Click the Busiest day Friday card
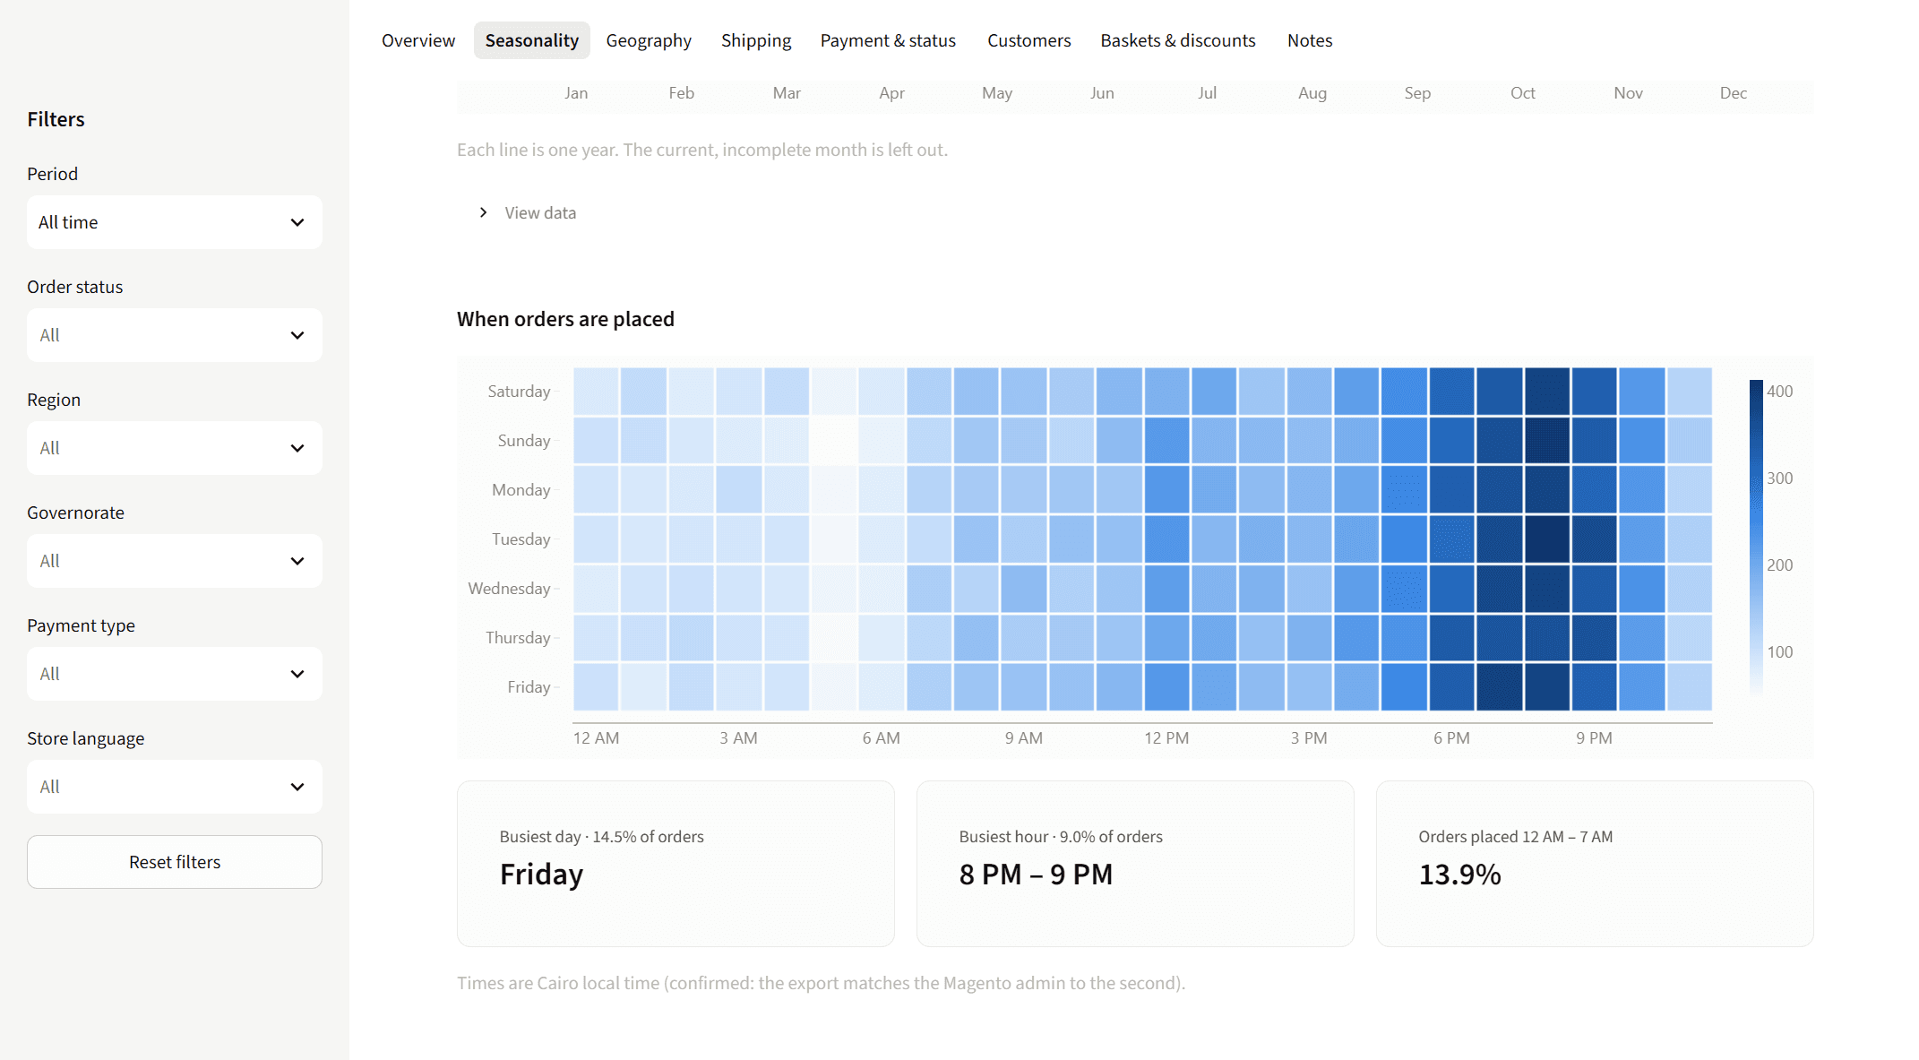The width and height of the screenshot is (1919, 1060). pyautogui.click(x=676, y=864)
